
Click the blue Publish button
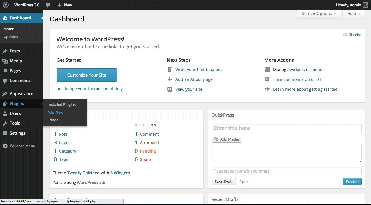point(352,182)
